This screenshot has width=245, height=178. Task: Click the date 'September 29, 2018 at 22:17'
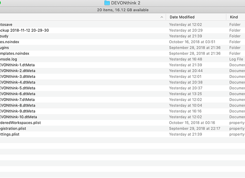click(195, 129)
